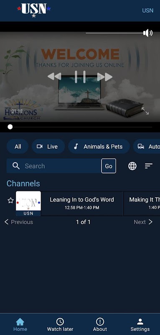Open the Settings tab
Viewport: 160px width, 335px height.
140,325
